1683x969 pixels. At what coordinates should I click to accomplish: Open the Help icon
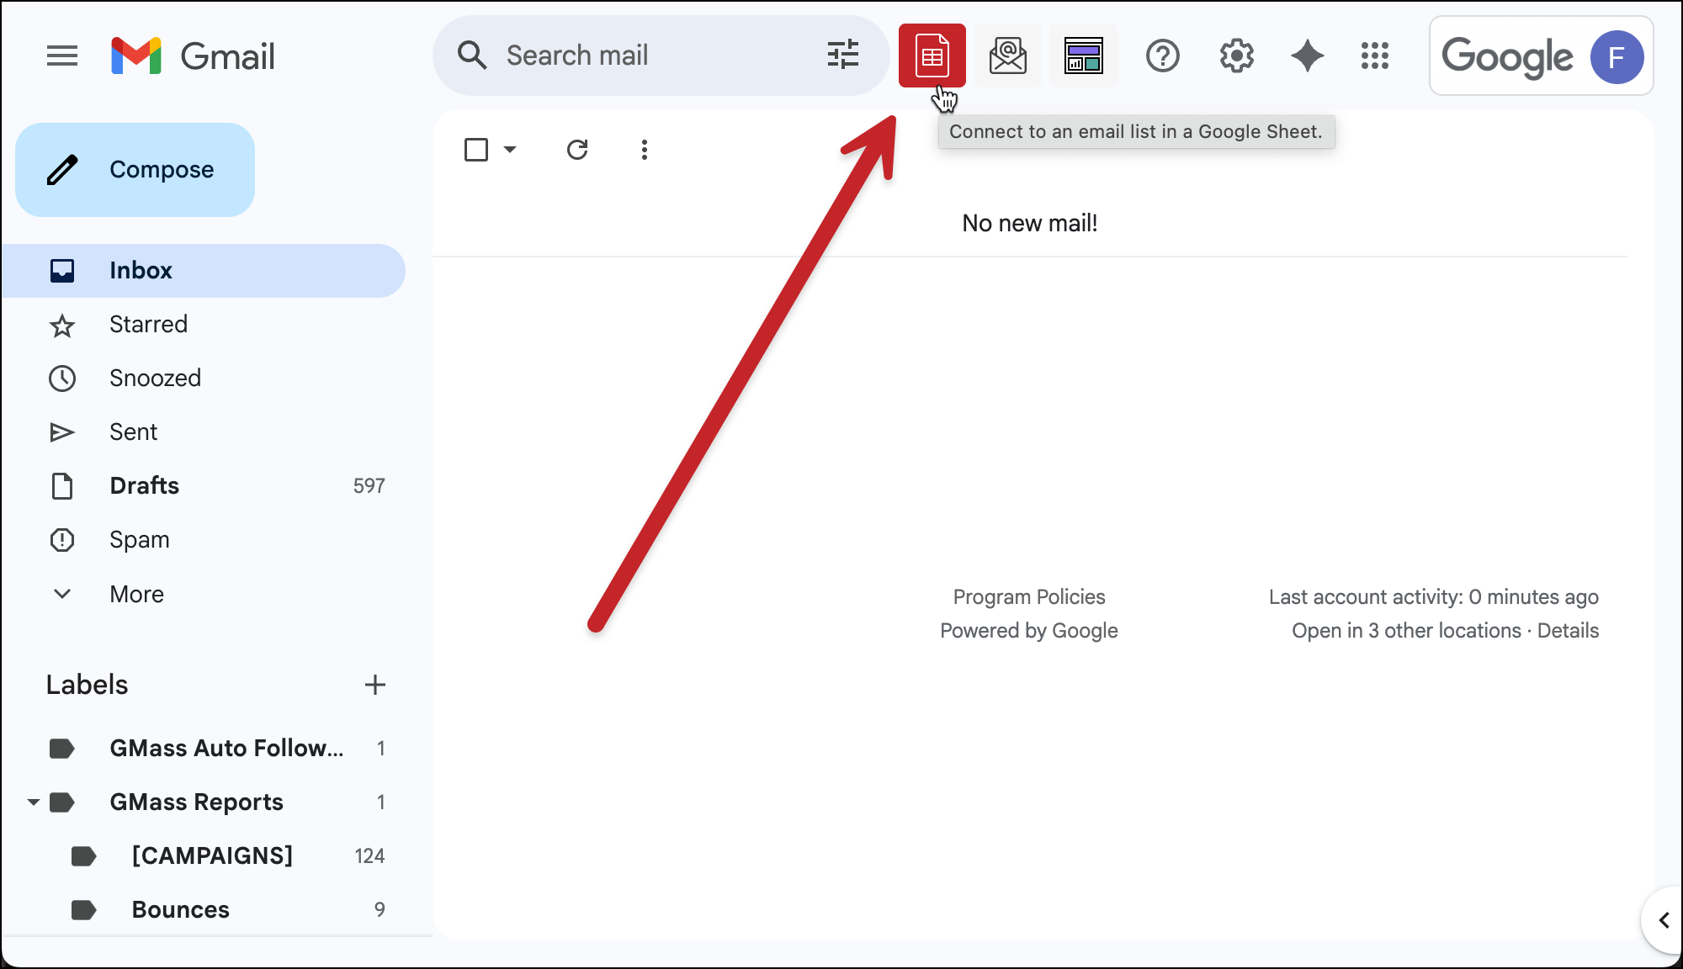[1162, 56]
